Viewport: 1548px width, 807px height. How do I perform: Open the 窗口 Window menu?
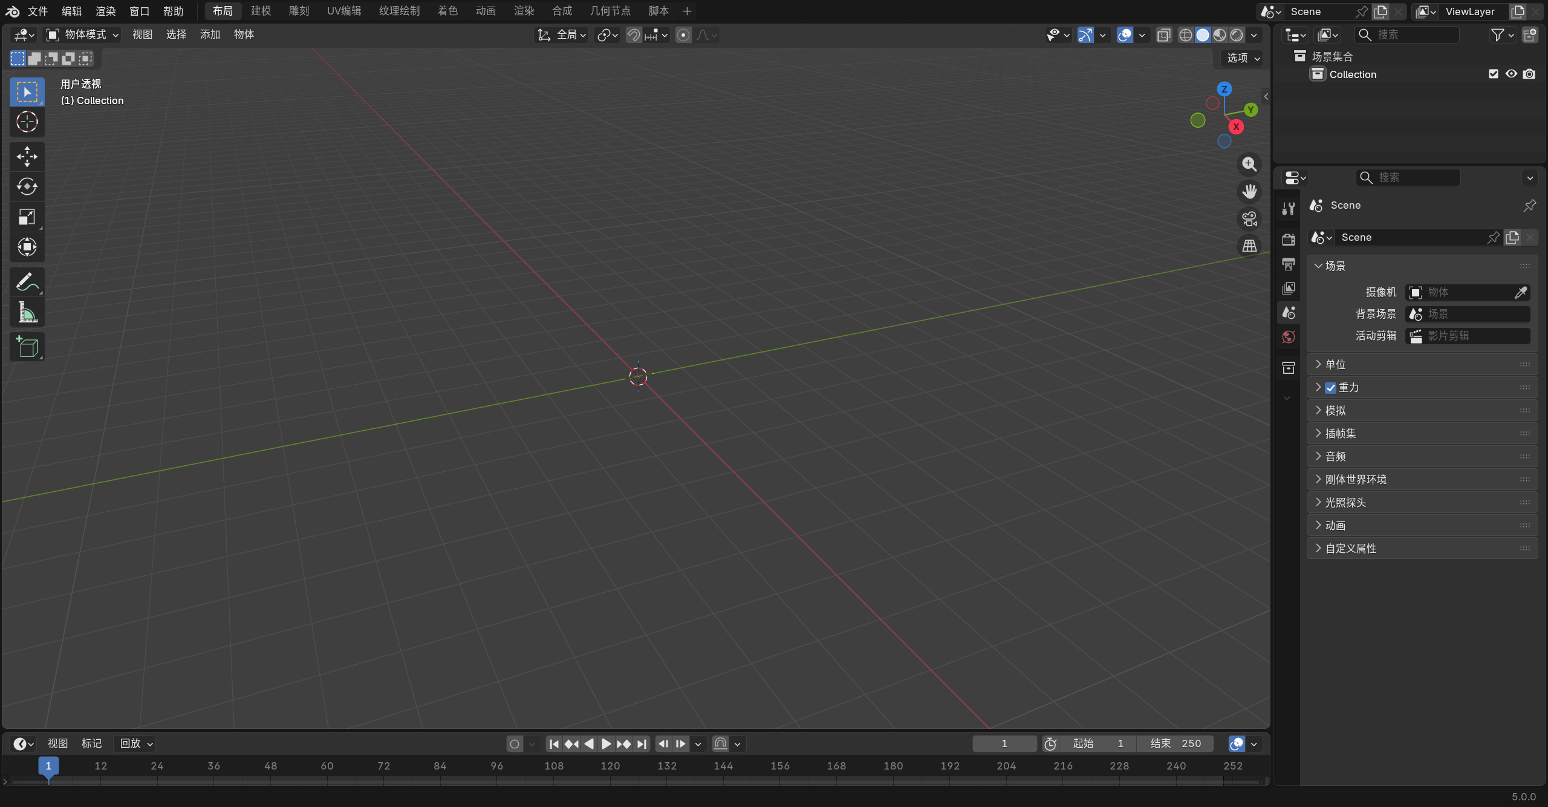(140, 11)
